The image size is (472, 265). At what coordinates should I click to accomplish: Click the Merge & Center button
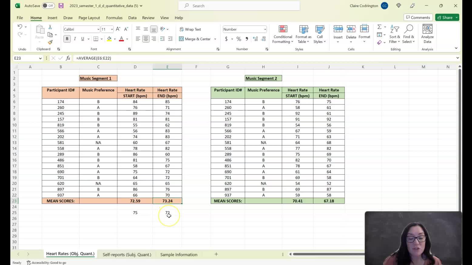(195, 39)
